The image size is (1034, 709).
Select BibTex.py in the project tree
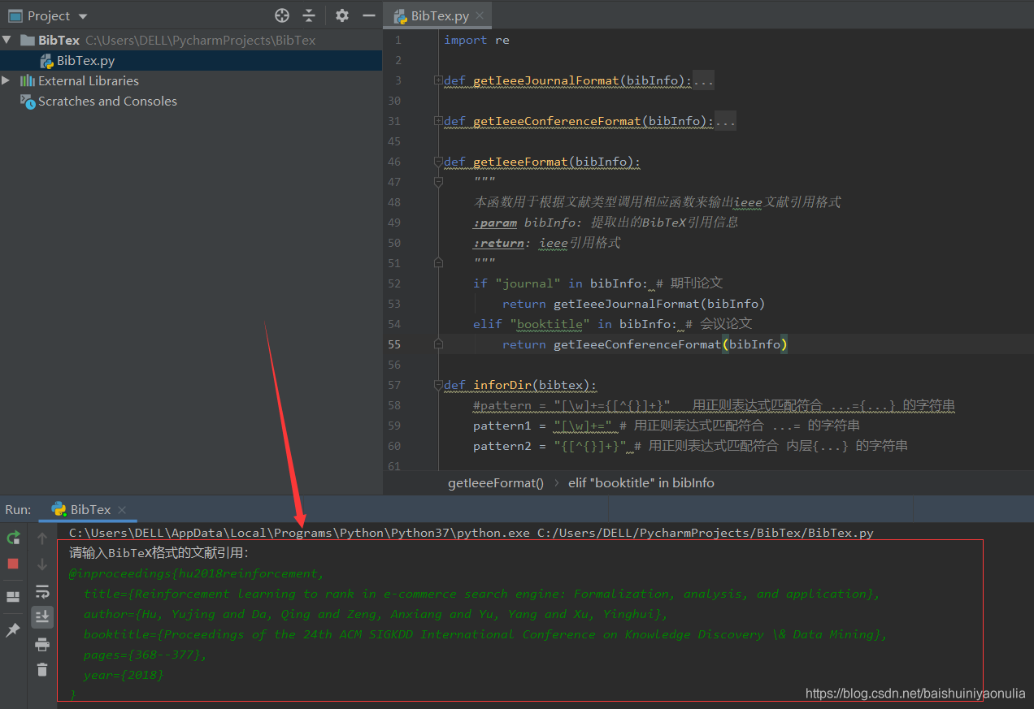pos(85,60)
